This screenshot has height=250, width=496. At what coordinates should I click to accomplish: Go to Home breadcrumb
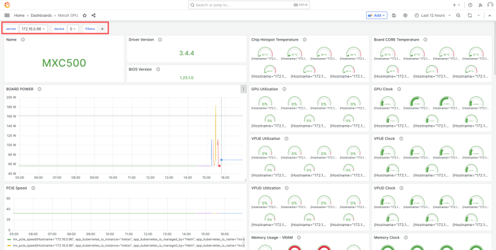19,15
